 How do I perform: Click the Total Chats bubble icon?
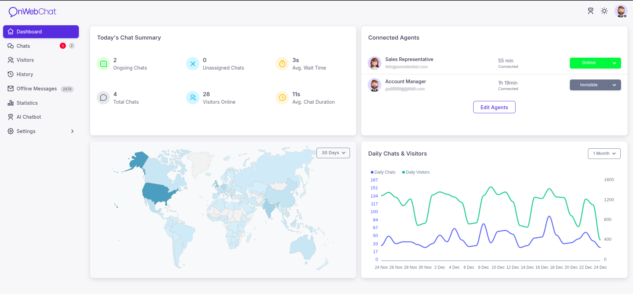click(x=103, y=98)
